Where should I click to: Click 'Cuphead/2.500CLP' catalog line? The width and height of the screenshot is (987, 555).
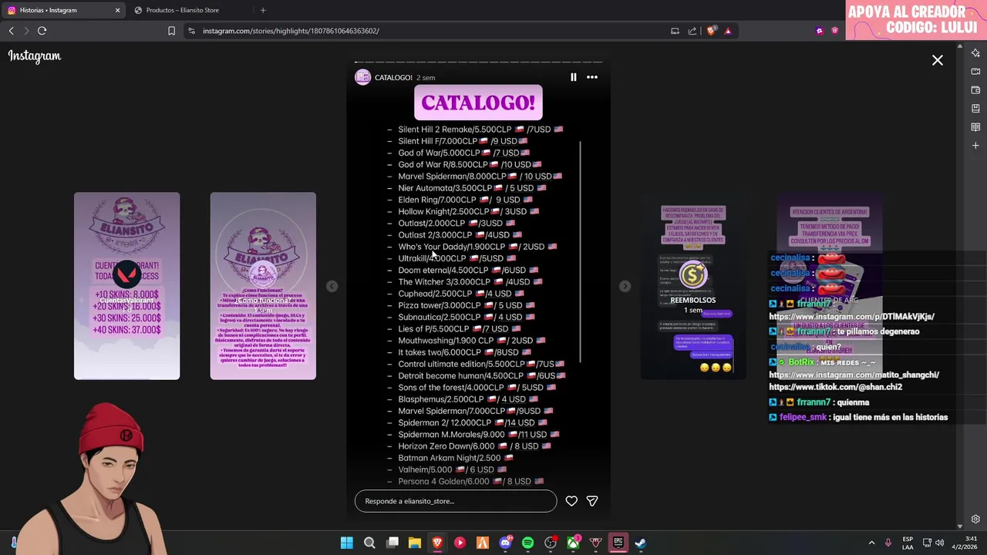[461, 294]
